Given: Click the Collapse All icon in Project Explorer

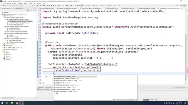Looking at the screenshot, I should tap(26, 10).
